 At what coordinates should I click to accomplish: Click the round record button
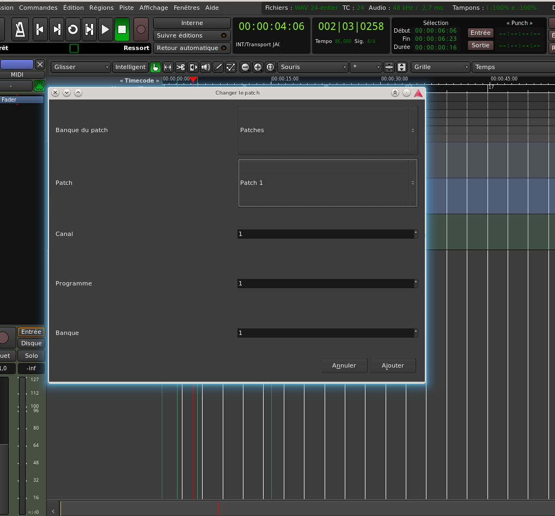(x=141, y=29)
